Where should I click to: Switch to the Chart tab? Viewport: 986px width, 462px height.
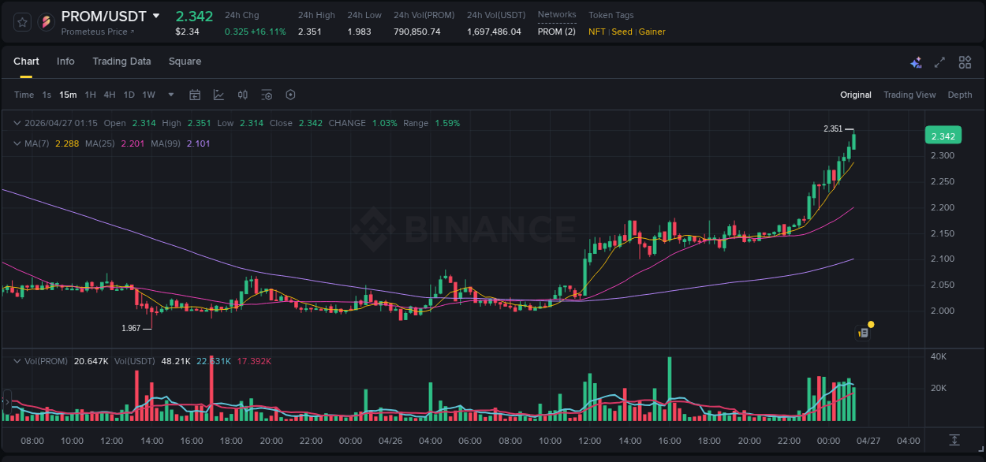[x=26, y=61]
